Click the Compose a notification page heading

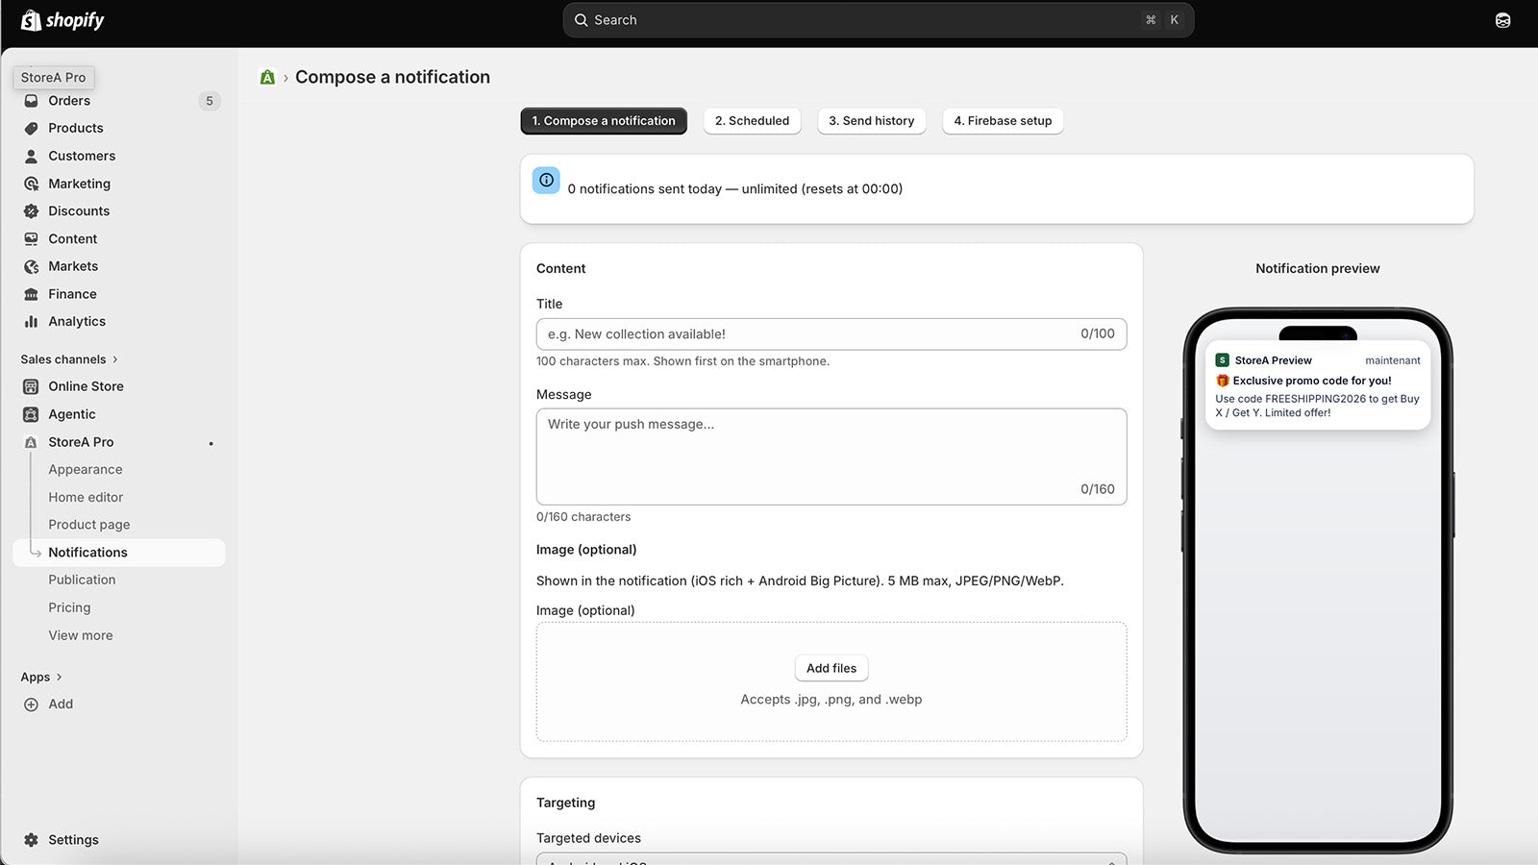[x=392, y=77]
